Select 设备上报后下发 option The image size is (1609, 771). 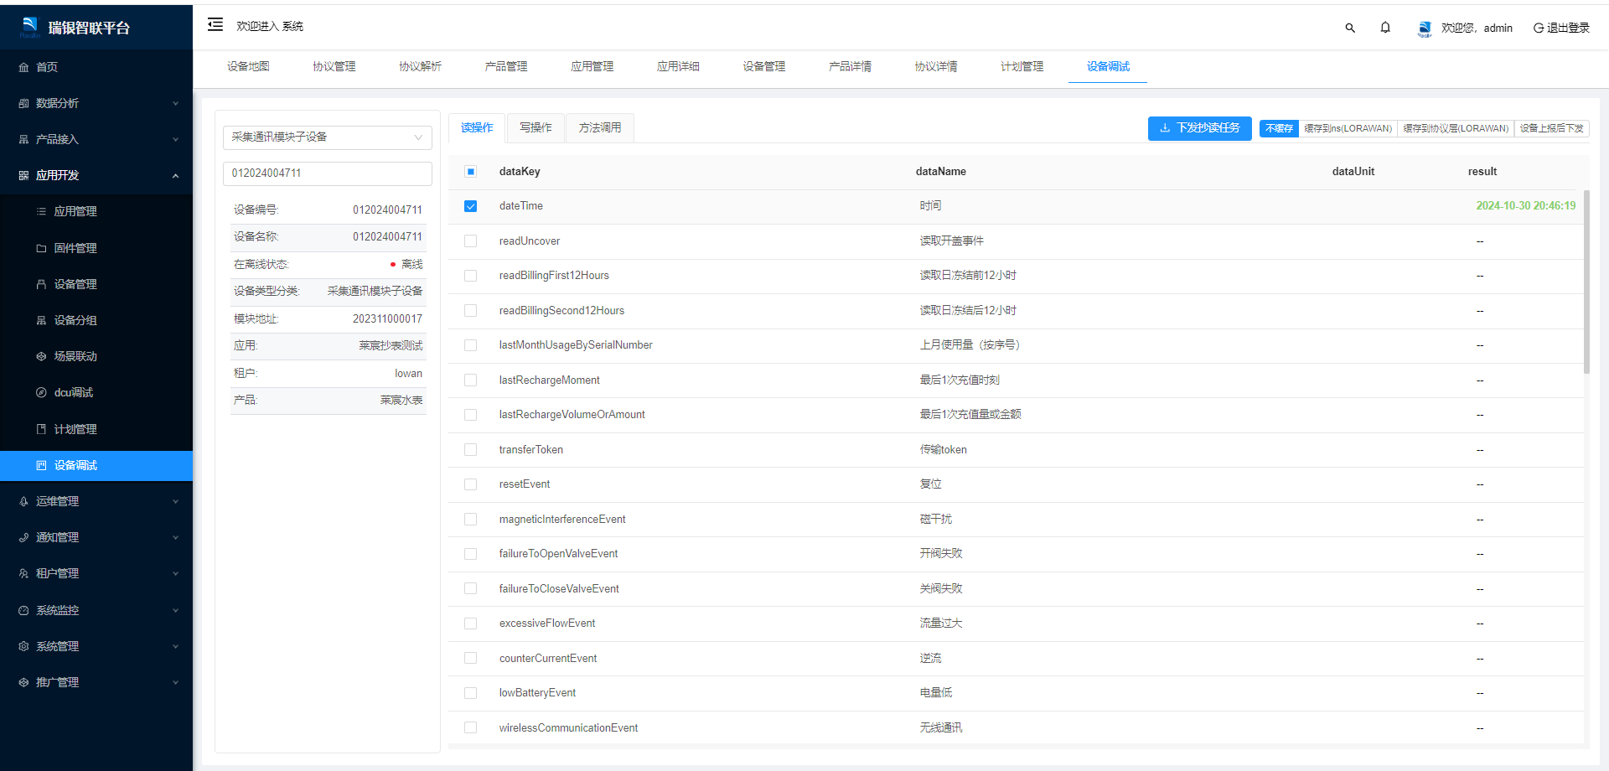click(1551, 128)
